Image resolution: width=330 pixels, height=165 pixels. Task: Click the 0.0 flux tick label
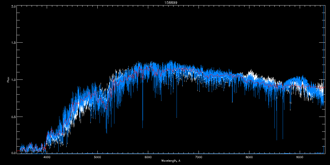click(13, 153)
